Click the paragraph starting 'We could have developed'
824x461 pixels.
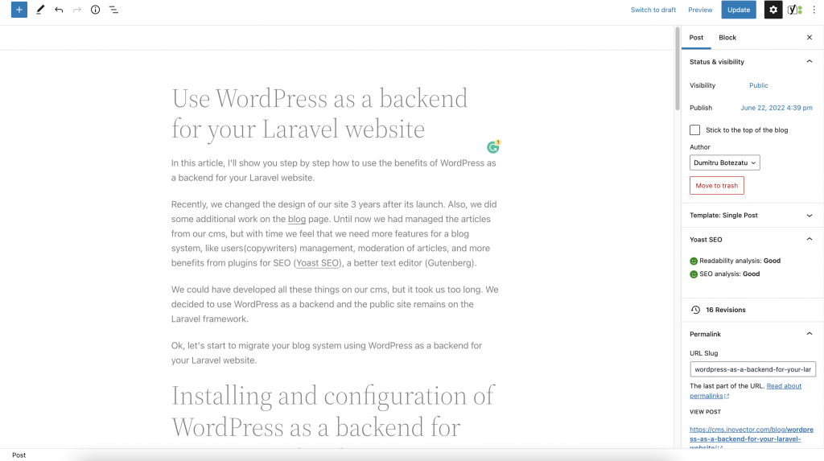[336, 304]
